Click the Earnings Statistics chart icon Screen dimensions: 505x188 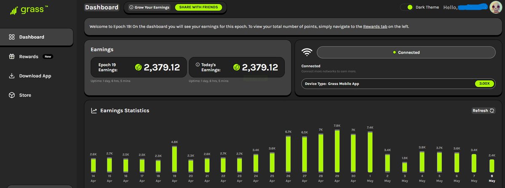94,110
